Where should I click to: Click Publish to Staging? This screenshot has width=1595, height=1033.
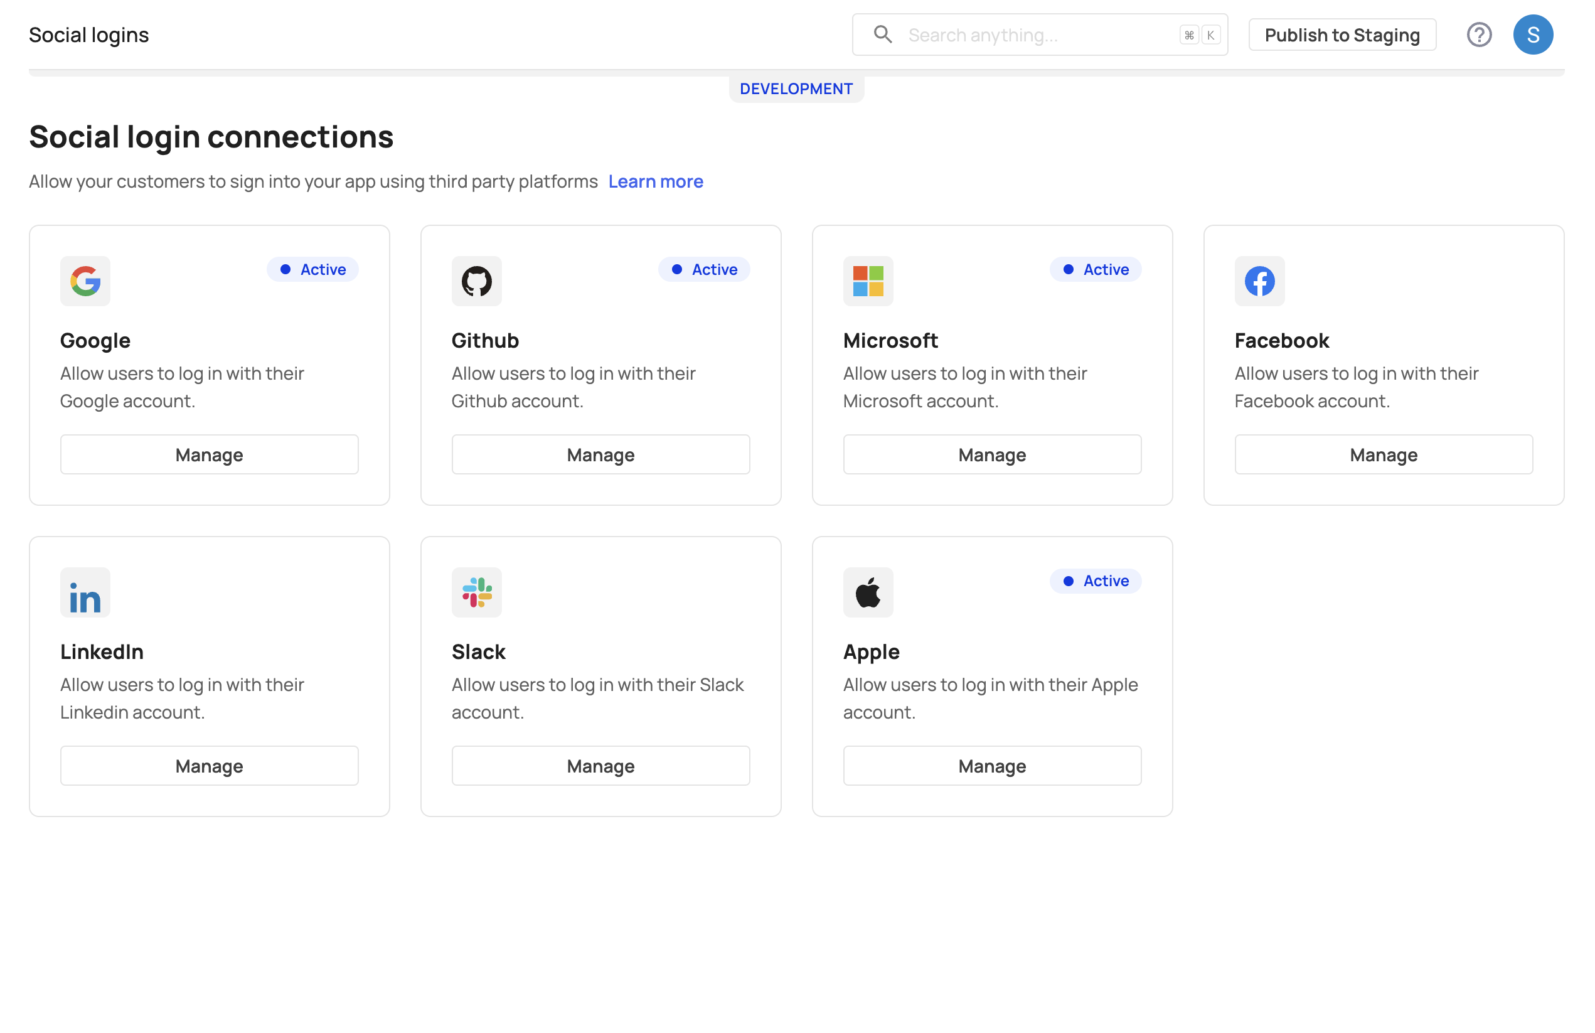pos(1342,34)
